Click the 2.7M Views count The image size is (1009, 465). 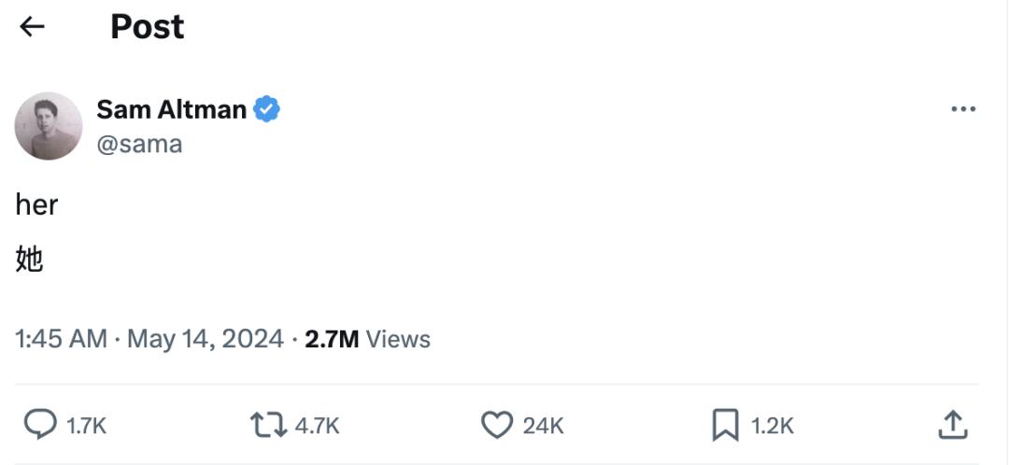367,339
